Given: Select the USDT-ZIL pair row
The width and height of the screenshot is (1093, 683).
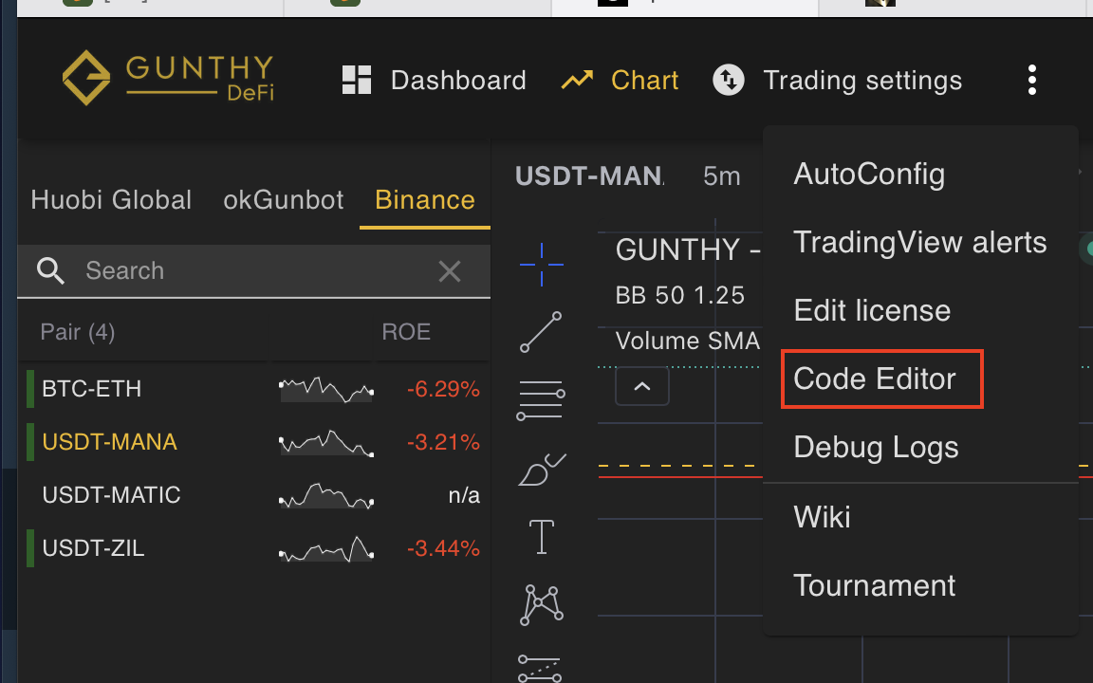Looking at the screenshot, I should click(253, 548).
